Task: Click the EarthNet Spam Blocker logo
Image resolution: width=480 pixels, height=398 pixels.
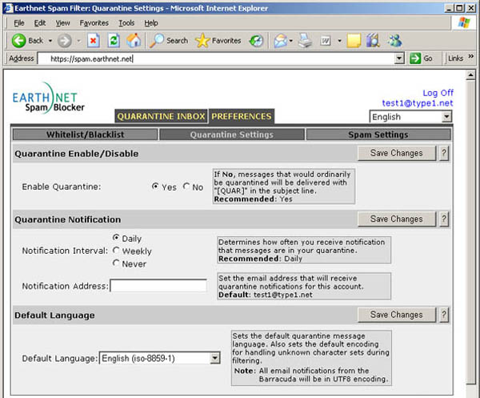Action: (48, 98)
